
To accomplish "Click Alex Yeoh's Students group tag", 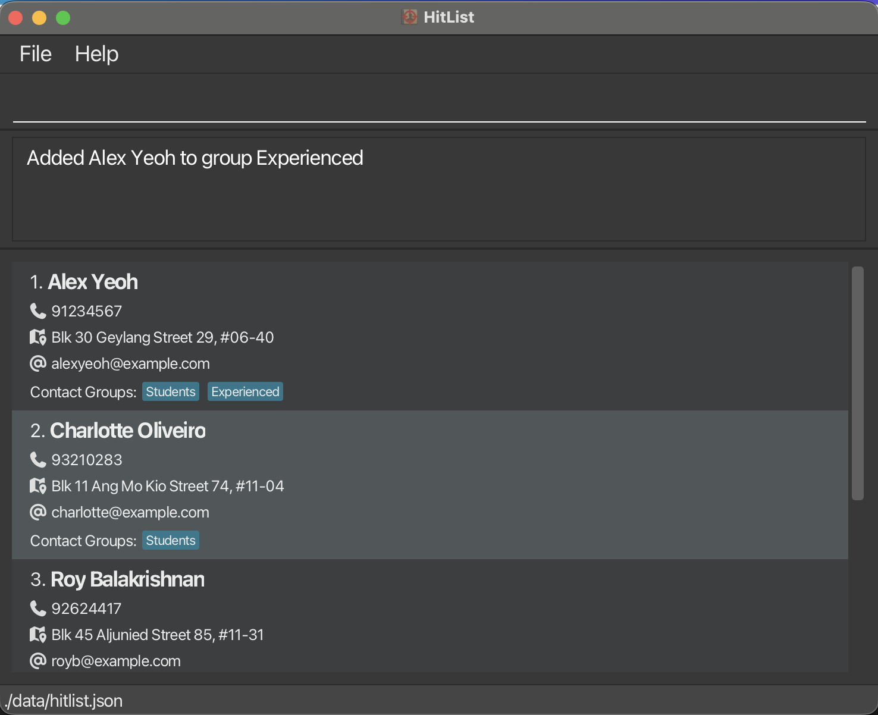I will [171, 392].
